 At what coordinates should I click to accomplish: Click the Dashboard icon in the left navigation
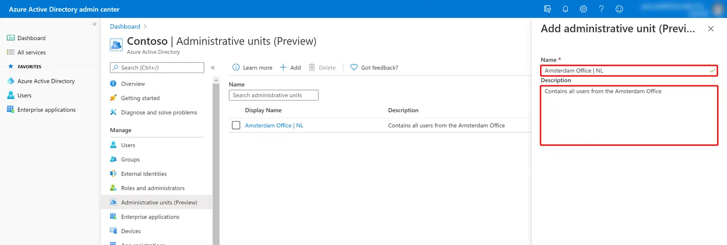[10, 38]
